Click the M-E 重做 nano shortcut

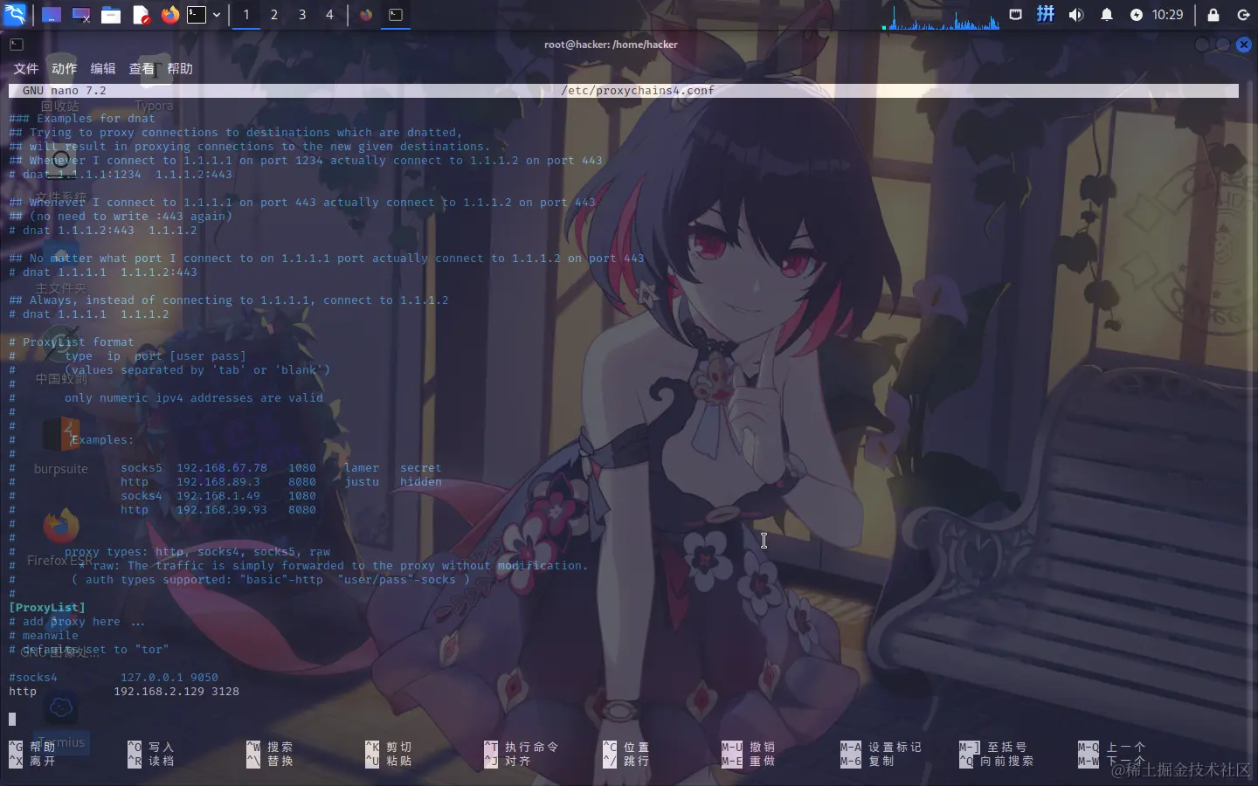pyautogui.click(x=749, y=762)
